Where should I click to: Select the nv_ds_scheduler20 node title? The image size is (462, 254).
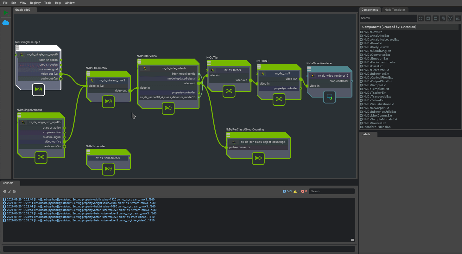108,158
